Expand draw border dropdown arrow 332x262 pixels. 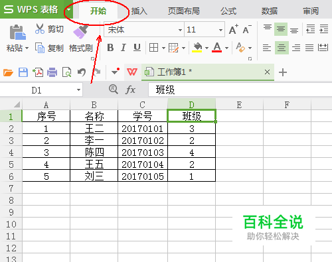coord(183,48)
